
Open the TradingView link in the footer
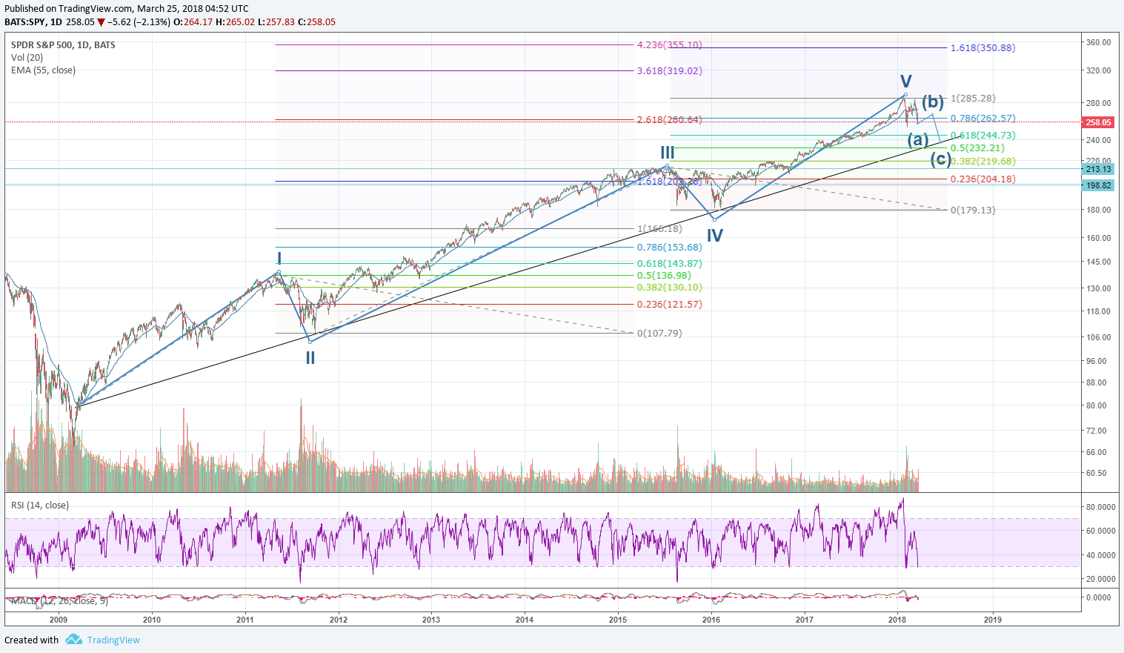(113, 640)
